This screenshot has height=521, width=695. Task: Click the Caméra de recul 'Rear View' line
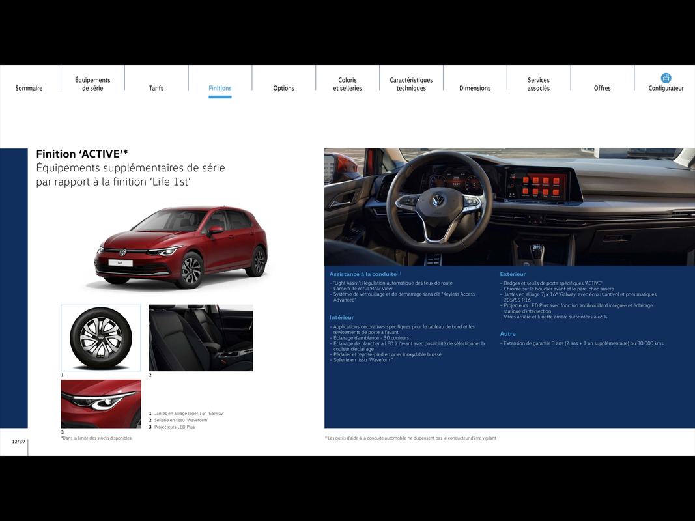(x=362, y=289)
